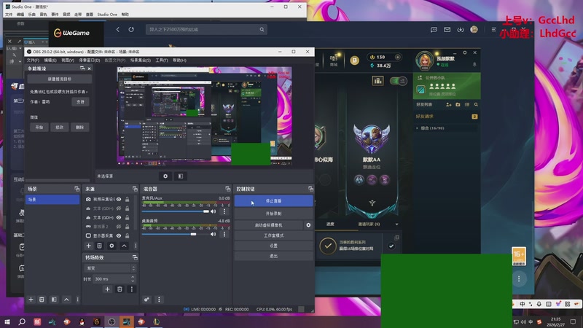
Task: Unlock the display capture source
Action: click(127, 235)
